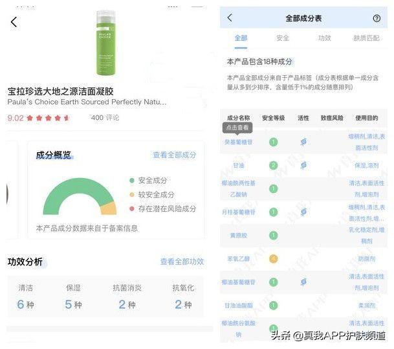This screenshot has height=349, width=394.
Task: Tap the 成分概览 section heading
Action: point(54,155)
